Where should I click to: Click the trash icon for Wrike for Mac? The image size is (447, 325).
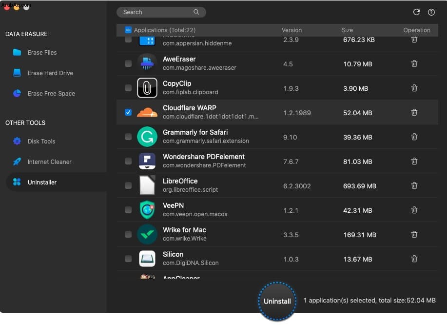coord(414,234)
